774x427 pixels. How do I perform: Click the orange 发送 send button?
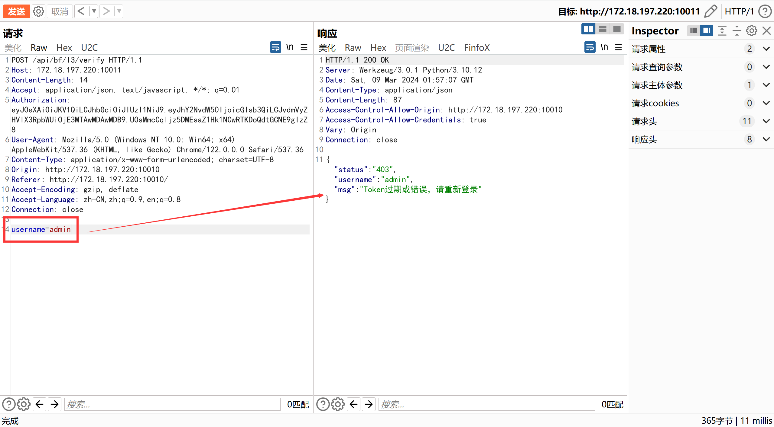click(x=16, y=11)
